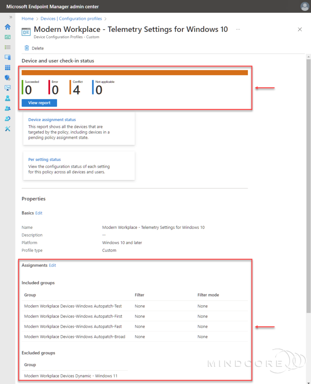Go to Home breadcrumb
Screen dimensions: 311x384
[27, 18]
